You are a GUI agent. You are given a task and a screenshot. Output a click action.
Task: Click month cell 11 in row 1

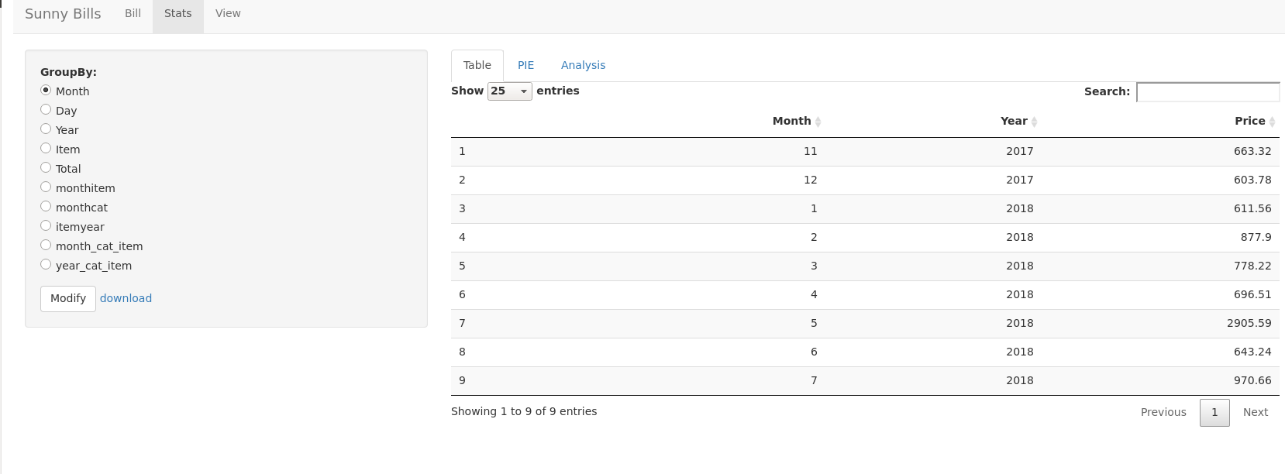coord(811,151)
